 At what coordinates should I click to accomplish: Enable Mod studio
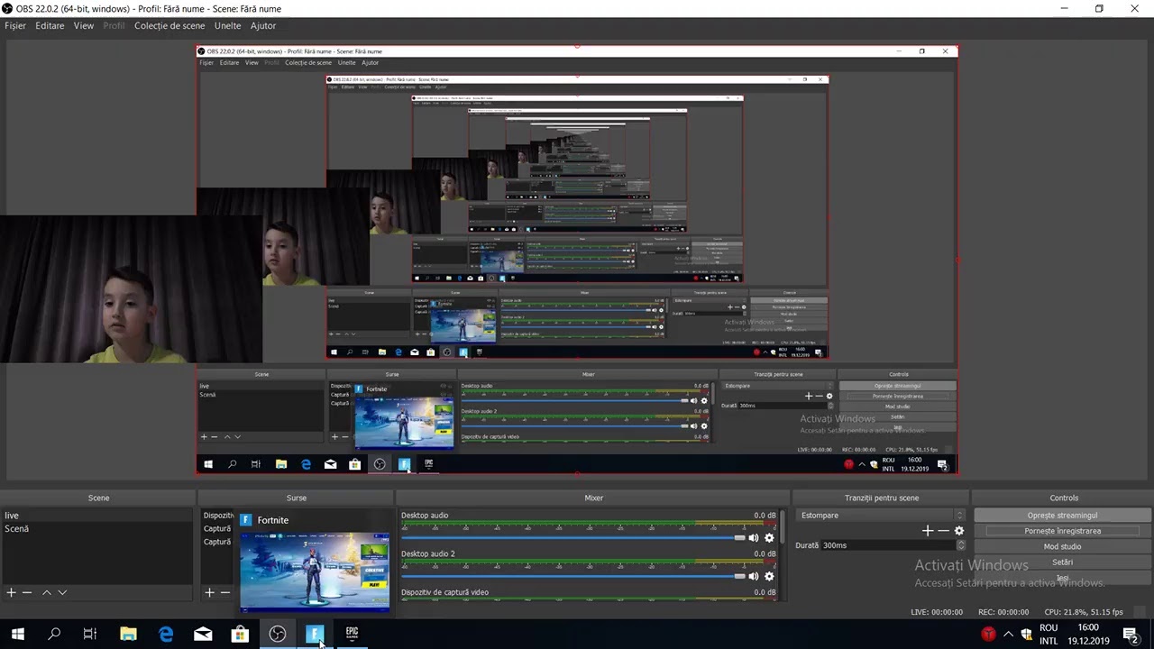pyautogui.click(x=1062, y=546)
